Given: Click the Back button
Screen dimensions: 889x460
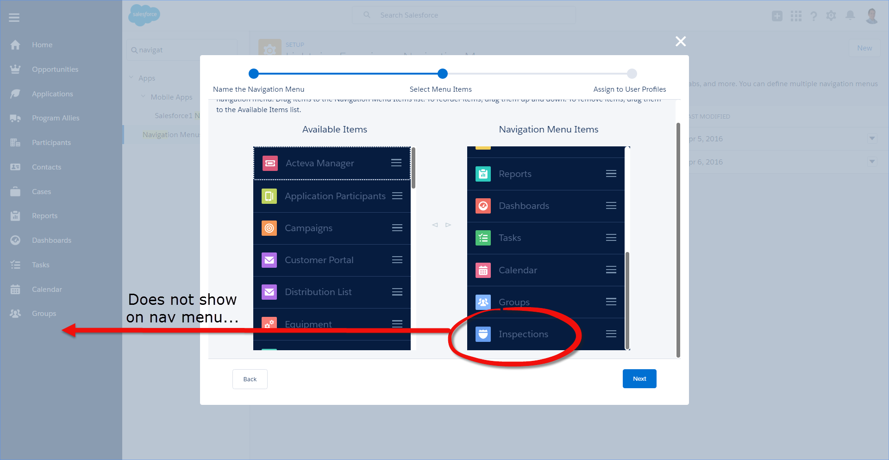Looking at the screenshot, I should click(250, 379).
